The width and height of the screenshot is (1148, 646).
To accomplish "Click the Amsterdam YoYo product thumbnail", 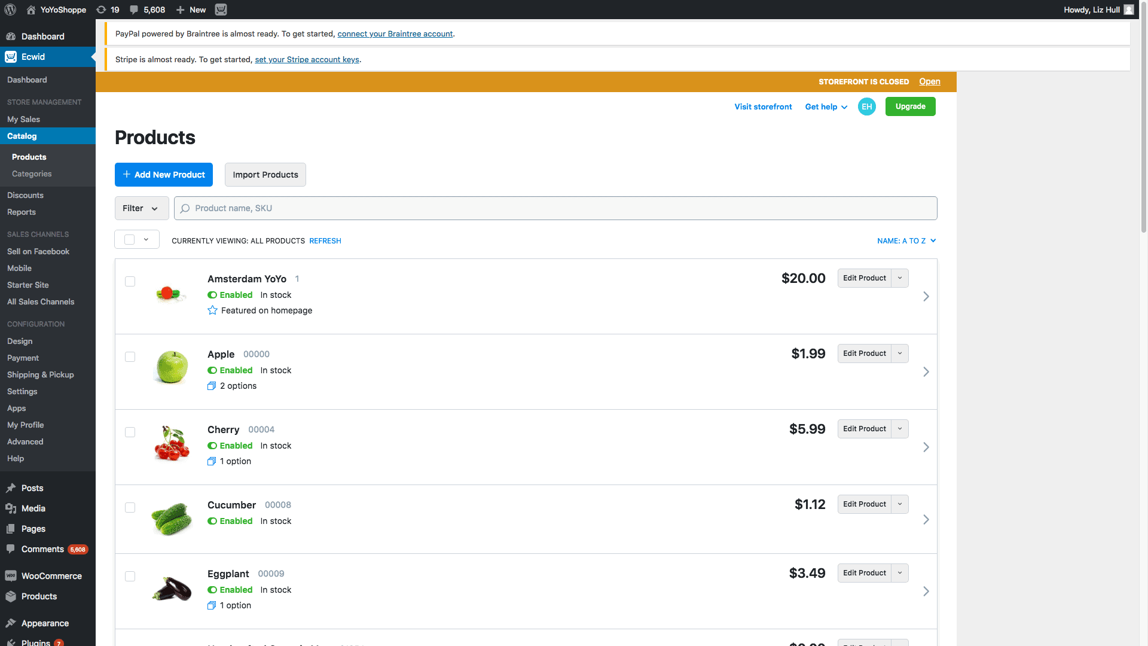I will [x=172, y=294].
